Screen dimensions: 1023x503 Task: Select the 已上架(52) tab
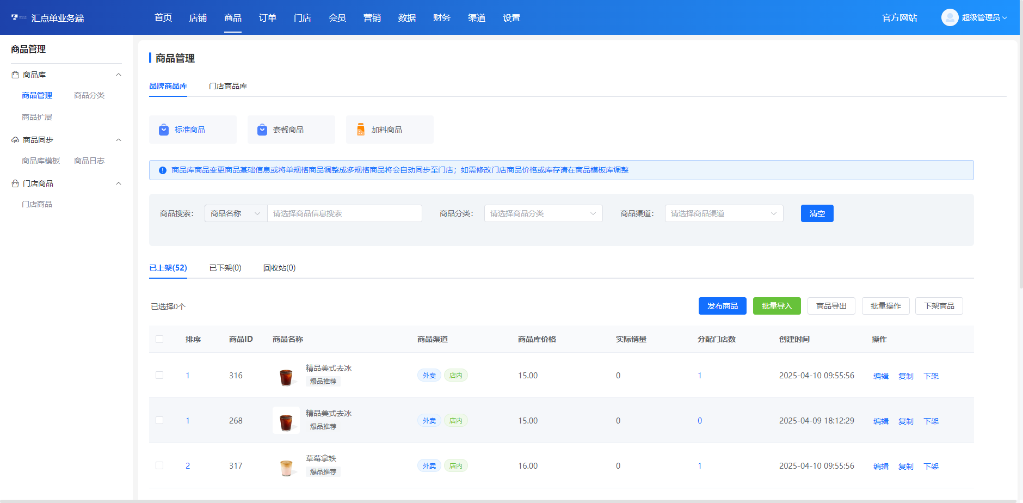click(x=168, y=268)
